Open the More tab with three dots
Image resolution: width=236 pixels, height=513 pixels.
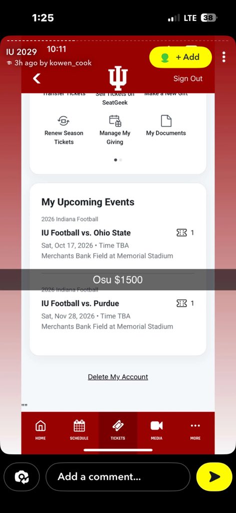coord(195,430)
